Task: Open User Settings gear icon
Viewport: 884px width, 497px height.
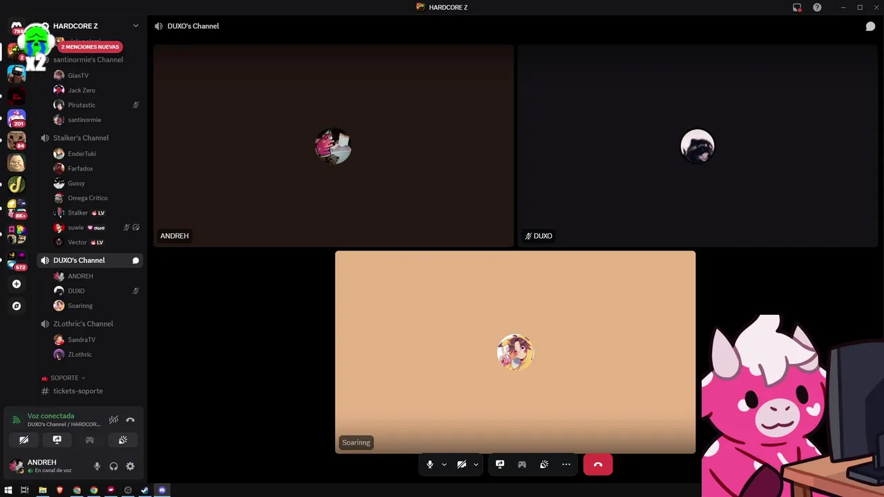Action: coord(130,467)
